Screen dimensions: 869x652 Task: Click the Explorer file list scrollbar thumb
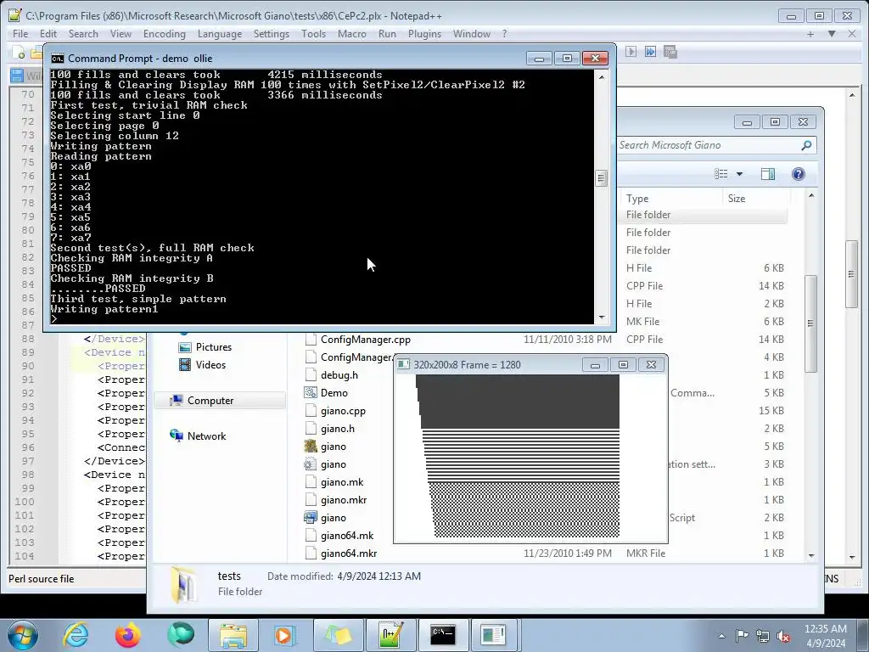(x=810, y=323)
